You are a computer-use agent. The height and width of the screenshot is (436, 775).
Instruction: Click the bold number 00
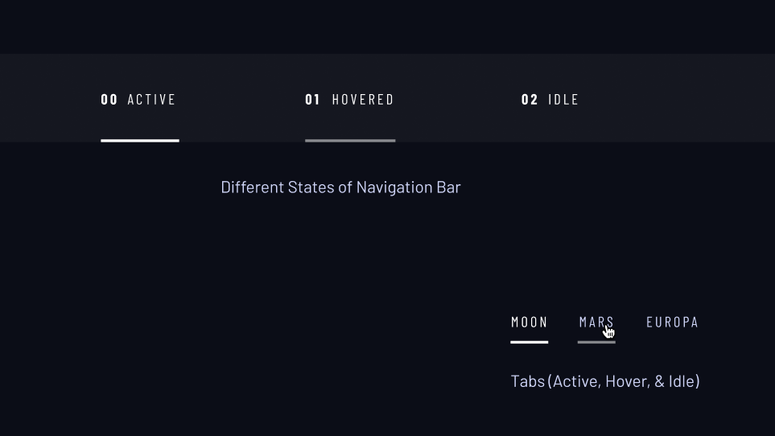click(x=109, y=99)
